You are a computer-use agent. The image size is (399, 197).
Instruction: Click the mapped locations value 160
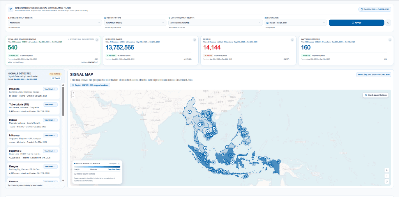pyautogui.click(x=305, y=47)
